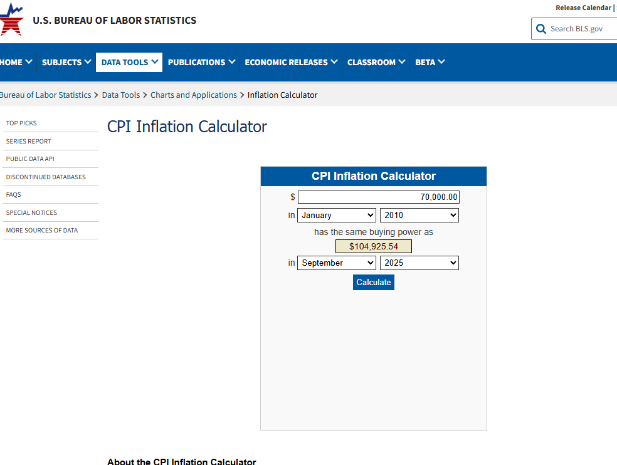Open MORE SOURCES OF DATA sidebar link

[x=42, y=231]
